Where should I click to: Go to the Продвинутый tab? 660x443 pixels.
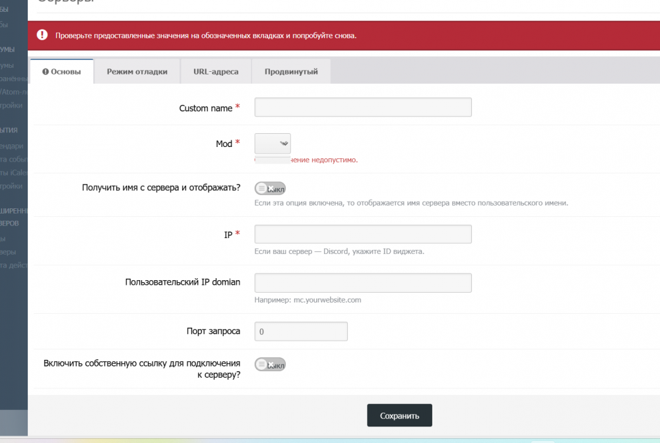point(291,72)
